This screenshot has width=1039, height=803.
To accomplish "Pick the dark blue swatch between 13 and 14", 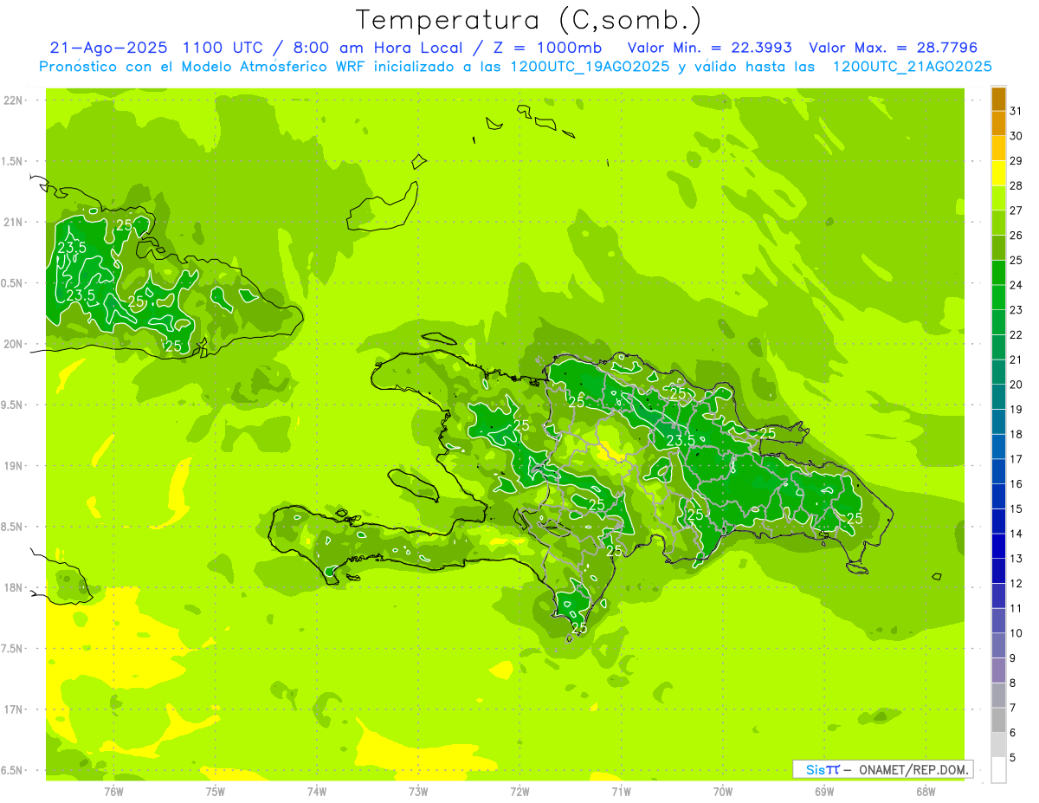I will tap(998, 546).
